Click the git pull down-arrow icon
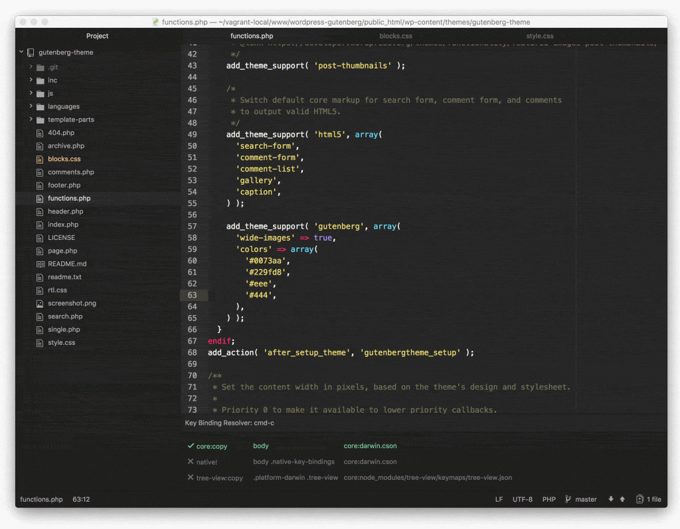This screenshot has width=680, height=529. point(611,499)
